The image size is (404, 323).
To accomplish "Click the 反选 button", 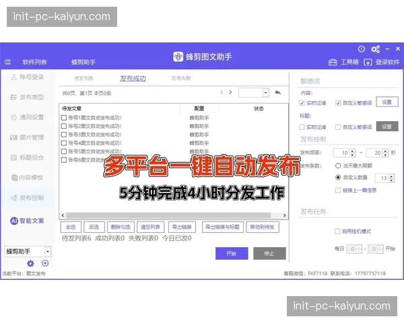I will 94,227.
